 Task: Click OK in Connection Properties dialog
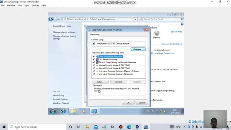click(128, 103)
